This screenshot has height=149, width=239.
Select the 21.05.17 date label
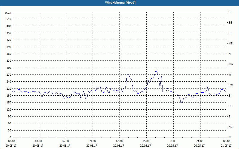click(x=226, y=146)
